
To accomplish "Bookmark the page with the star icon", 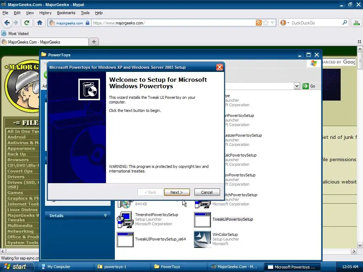I will 266,23.
